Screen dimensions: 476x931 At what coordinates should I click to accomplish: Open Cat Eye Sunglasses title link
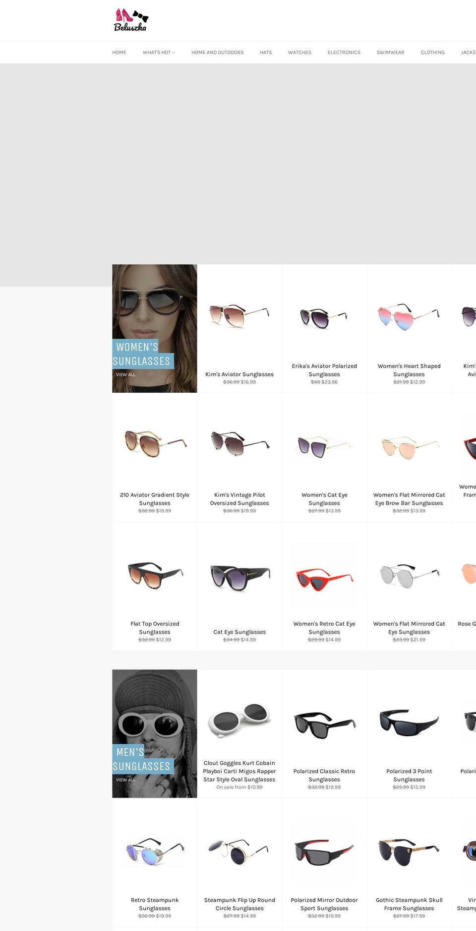click(239, 632)
